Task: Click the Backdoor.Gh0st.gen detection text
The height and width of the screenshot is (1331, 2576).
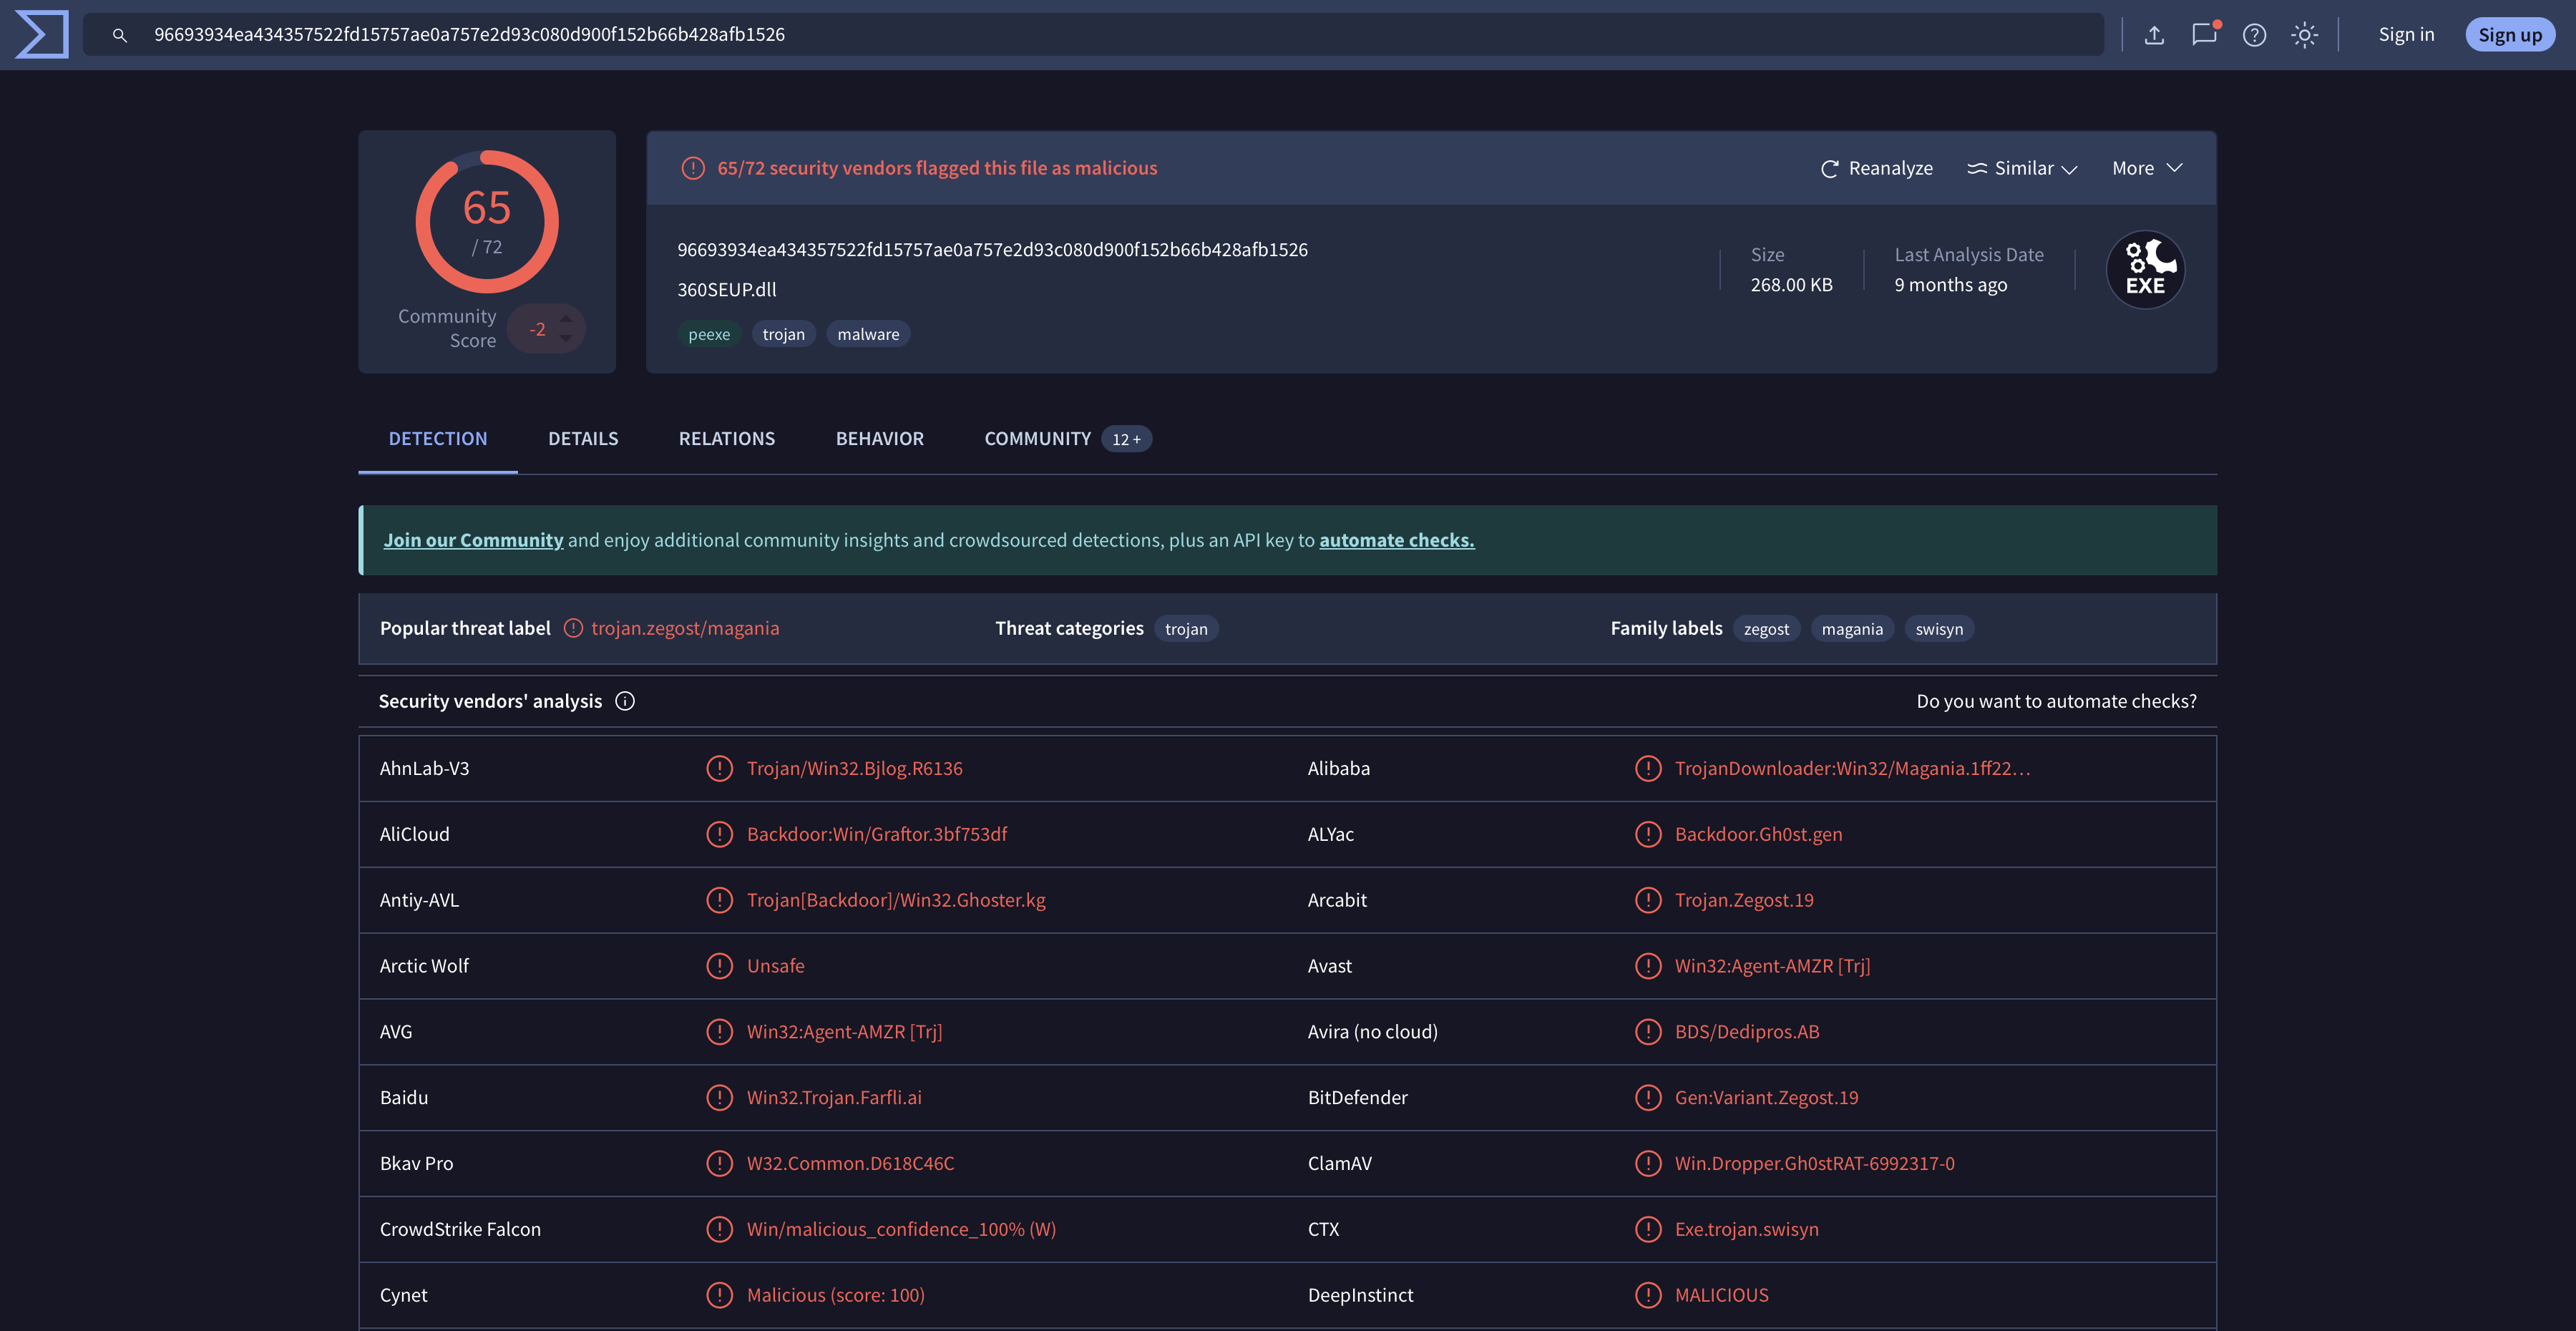Action: coord(1758,834)
